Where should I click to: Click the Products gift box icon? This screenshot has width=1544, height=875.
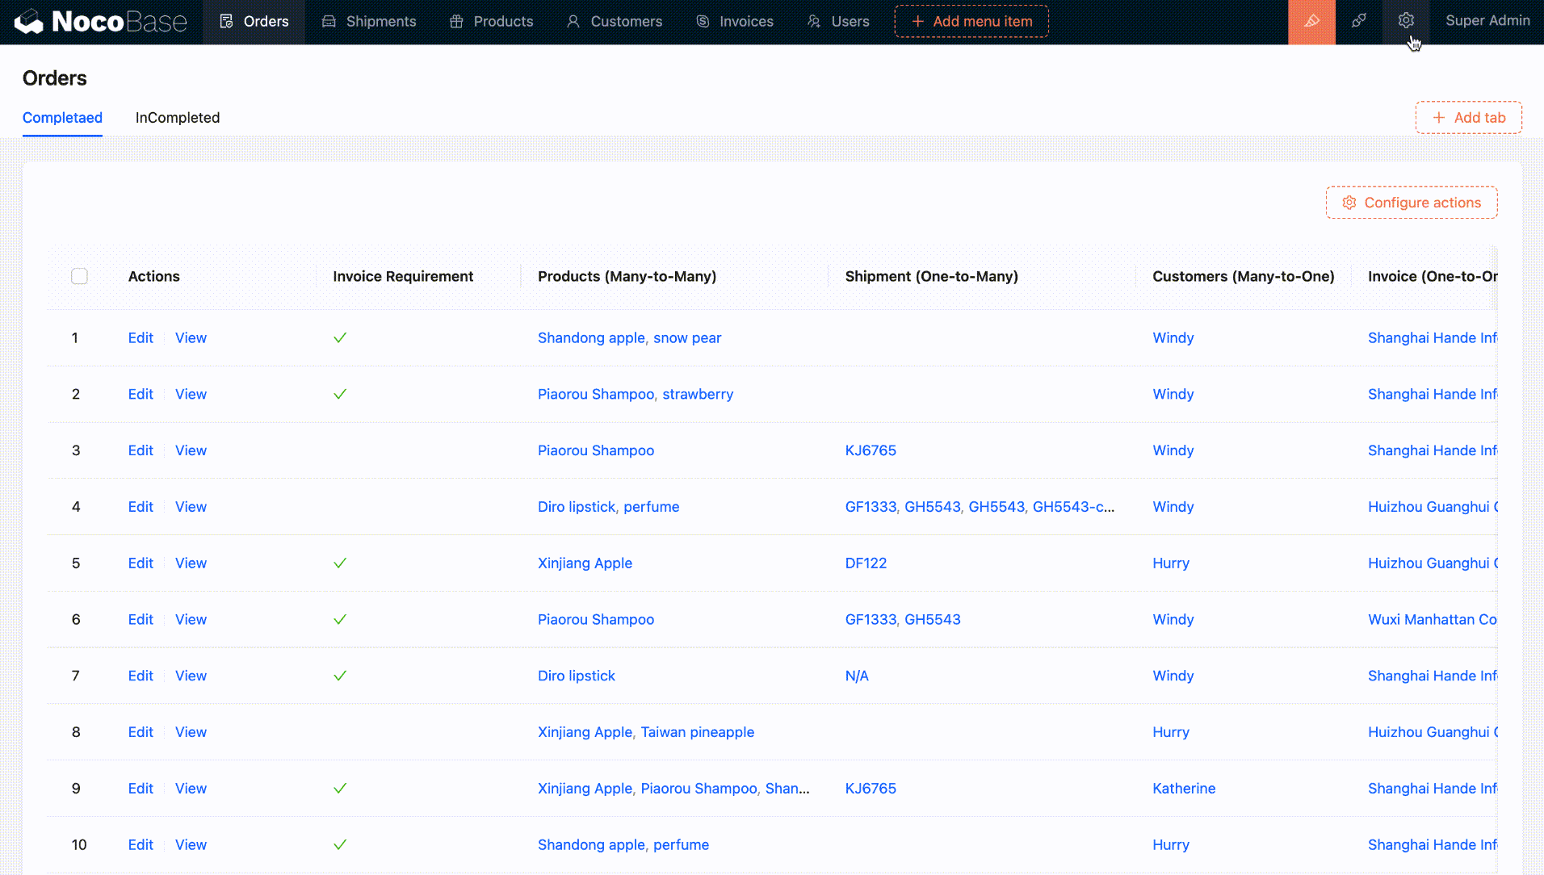(456, 22)
